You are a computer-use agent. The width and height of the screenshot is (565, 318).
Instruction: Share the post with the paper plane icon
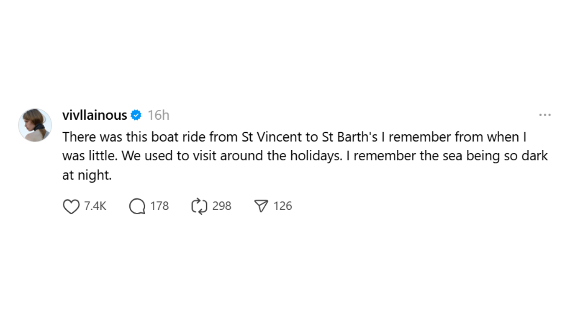tap(261, 206)
